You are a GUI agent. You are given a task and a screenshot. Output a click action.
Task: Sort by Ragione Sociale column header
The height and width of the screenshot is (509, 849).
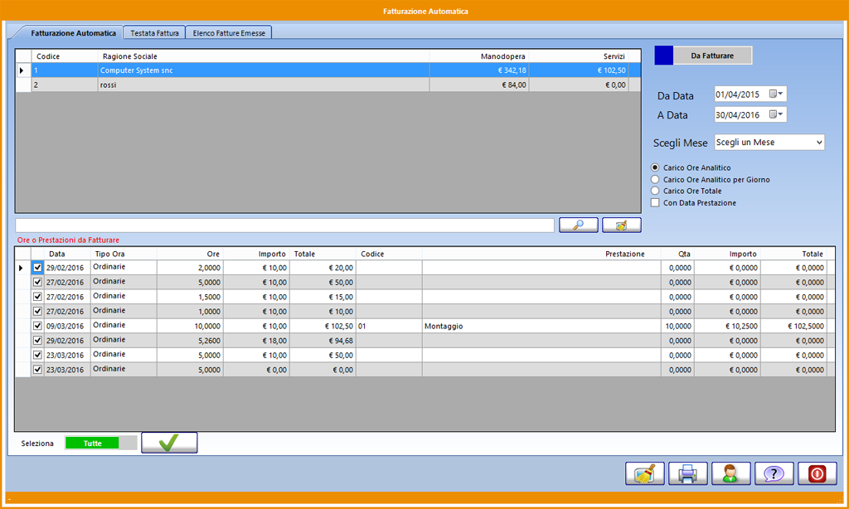click(x=264, y=56)
